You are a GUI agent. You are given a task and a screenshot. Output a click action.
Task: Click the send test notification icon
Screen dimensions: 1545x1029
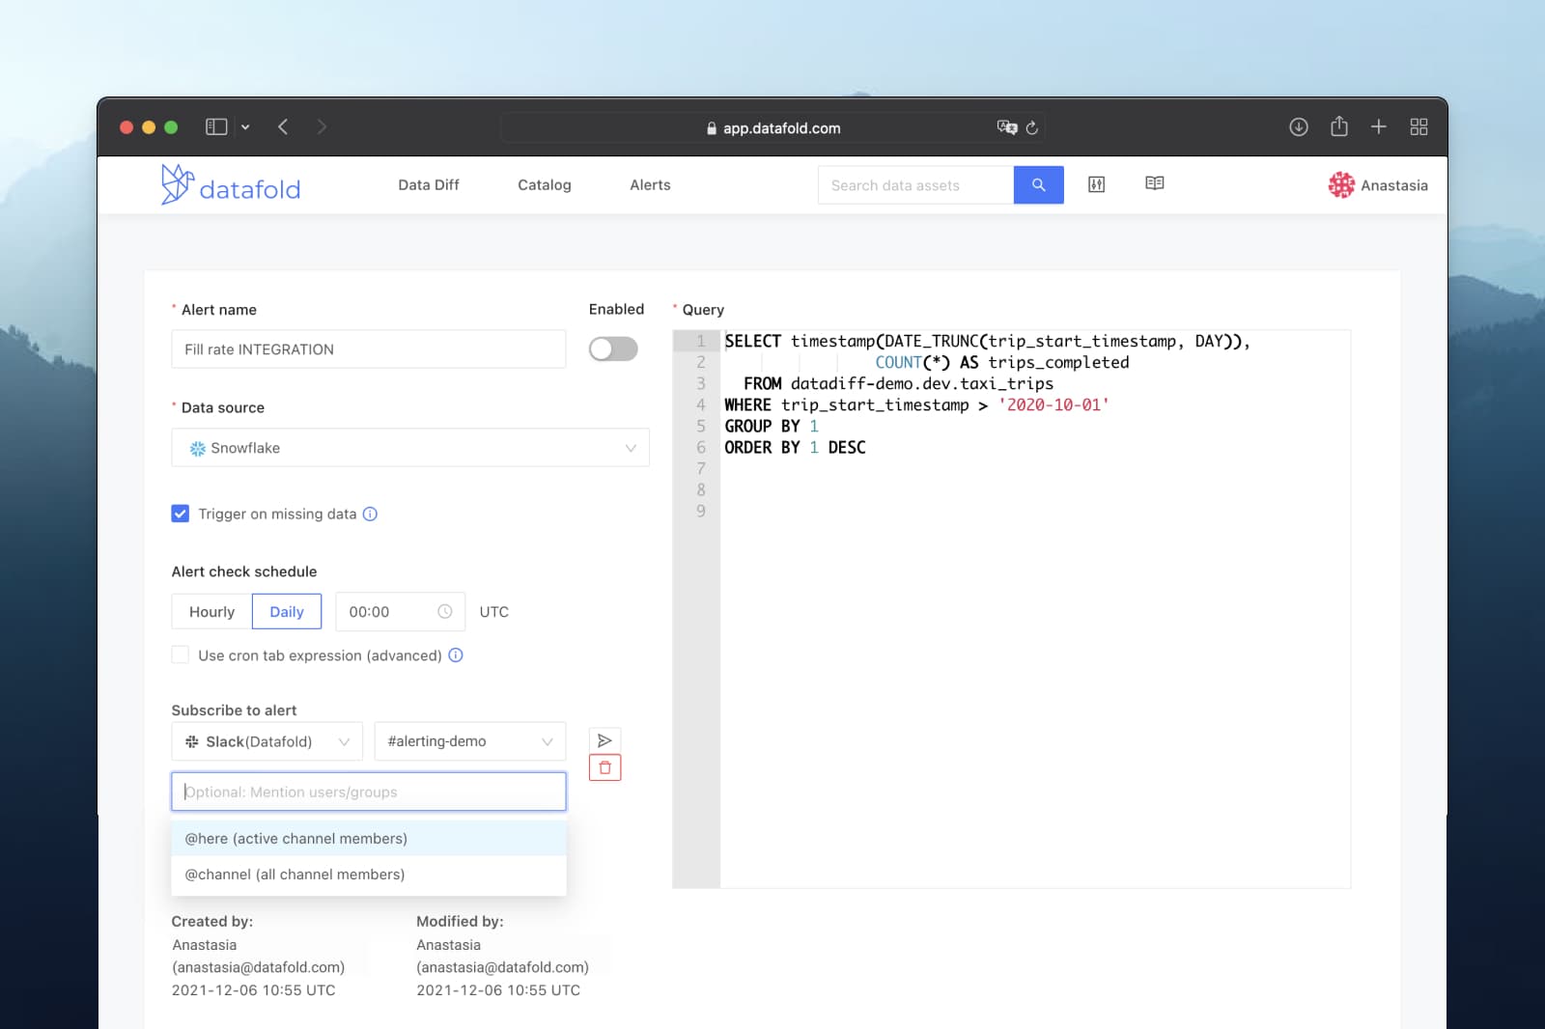604,740
